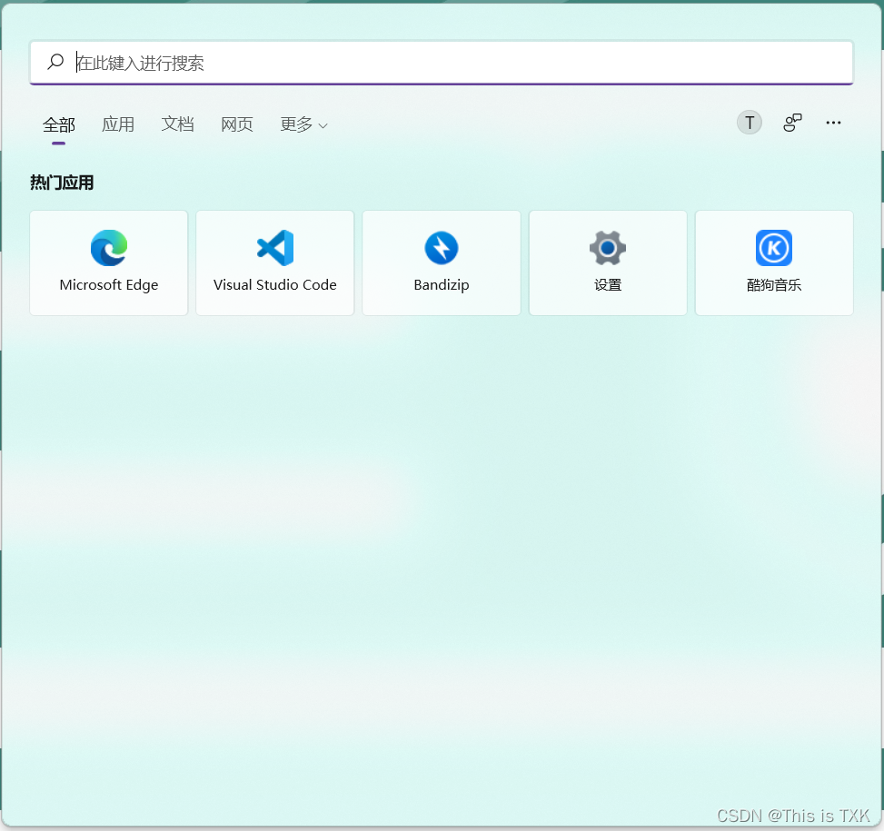This screenshot has height=831, width=884.
Task: Open Microsoft Edge from top apps
Action: coord(109,262)
